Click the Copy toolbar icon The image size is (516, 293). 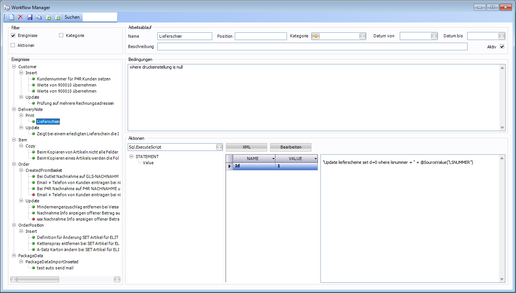(39, 17)
